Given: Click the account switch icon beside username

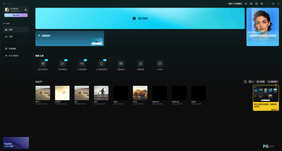Looking at the screenshot, I should click(x=26, y=10).
